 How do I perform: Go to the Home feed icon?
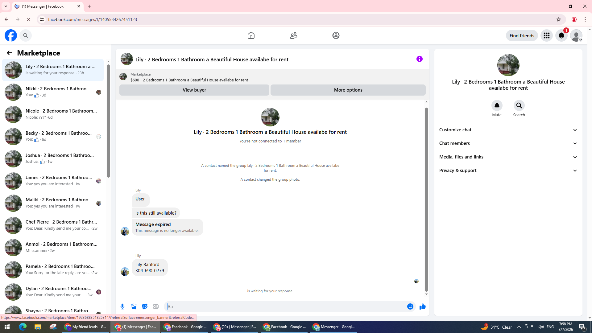(251, 35)
